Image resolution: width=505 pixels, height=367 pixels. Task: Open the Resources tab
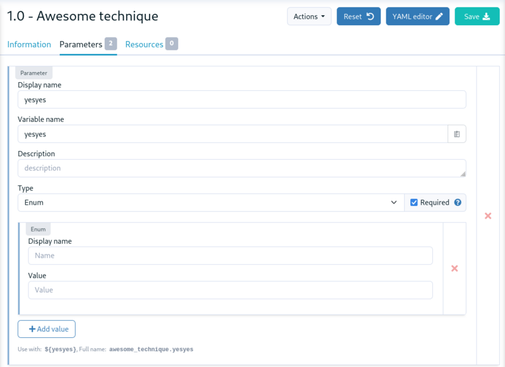pos(151,44)
